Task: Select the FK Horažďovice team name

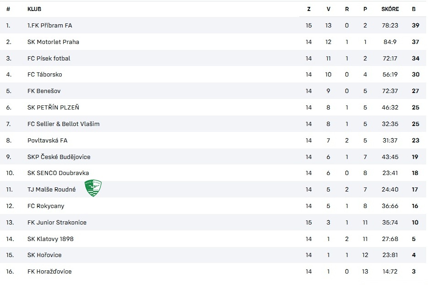Action: pos(49,271)
